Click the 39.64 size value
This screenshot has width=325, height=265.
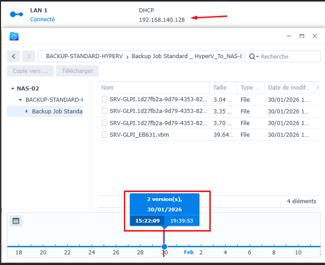point(223,135)
